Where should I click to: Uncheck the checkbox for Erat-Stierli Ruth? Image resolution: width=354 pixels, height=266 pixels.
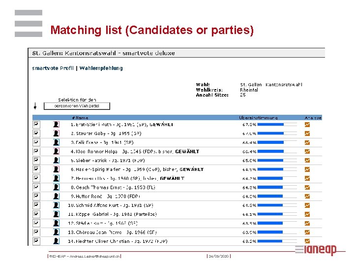(36, 125)
